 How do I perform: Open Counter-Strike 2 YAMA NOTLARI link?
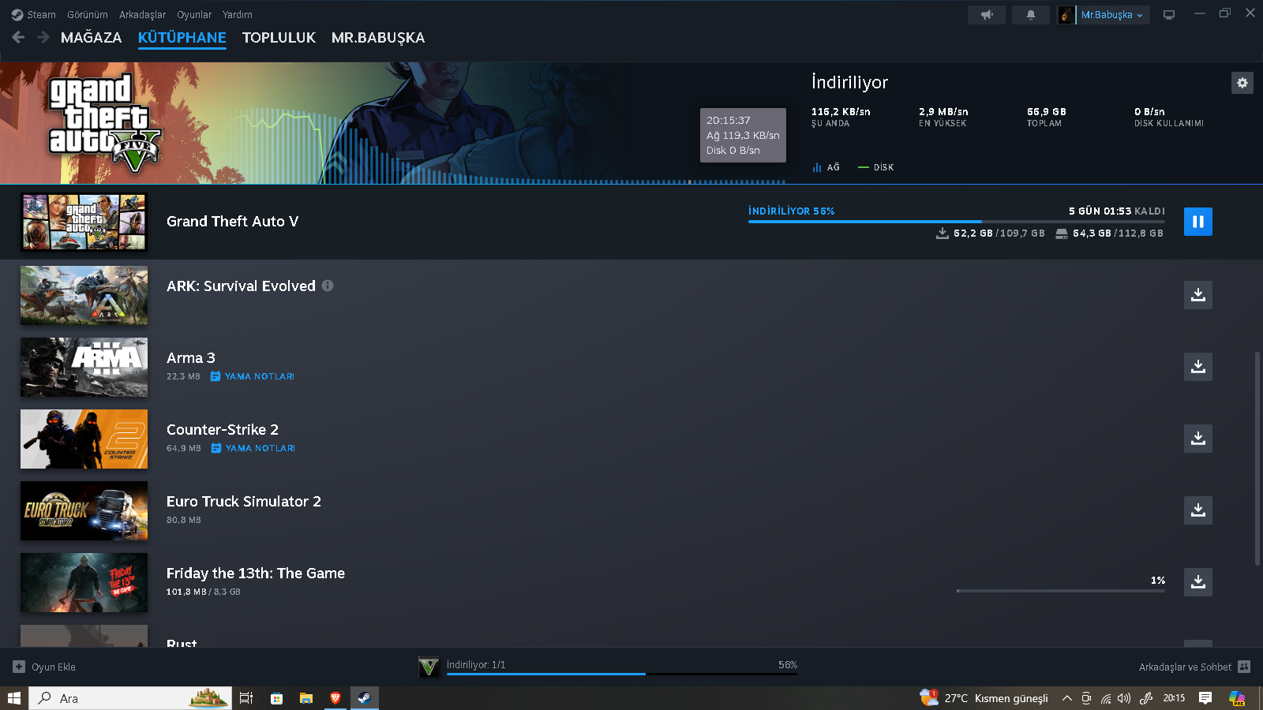tap(253, 448)
